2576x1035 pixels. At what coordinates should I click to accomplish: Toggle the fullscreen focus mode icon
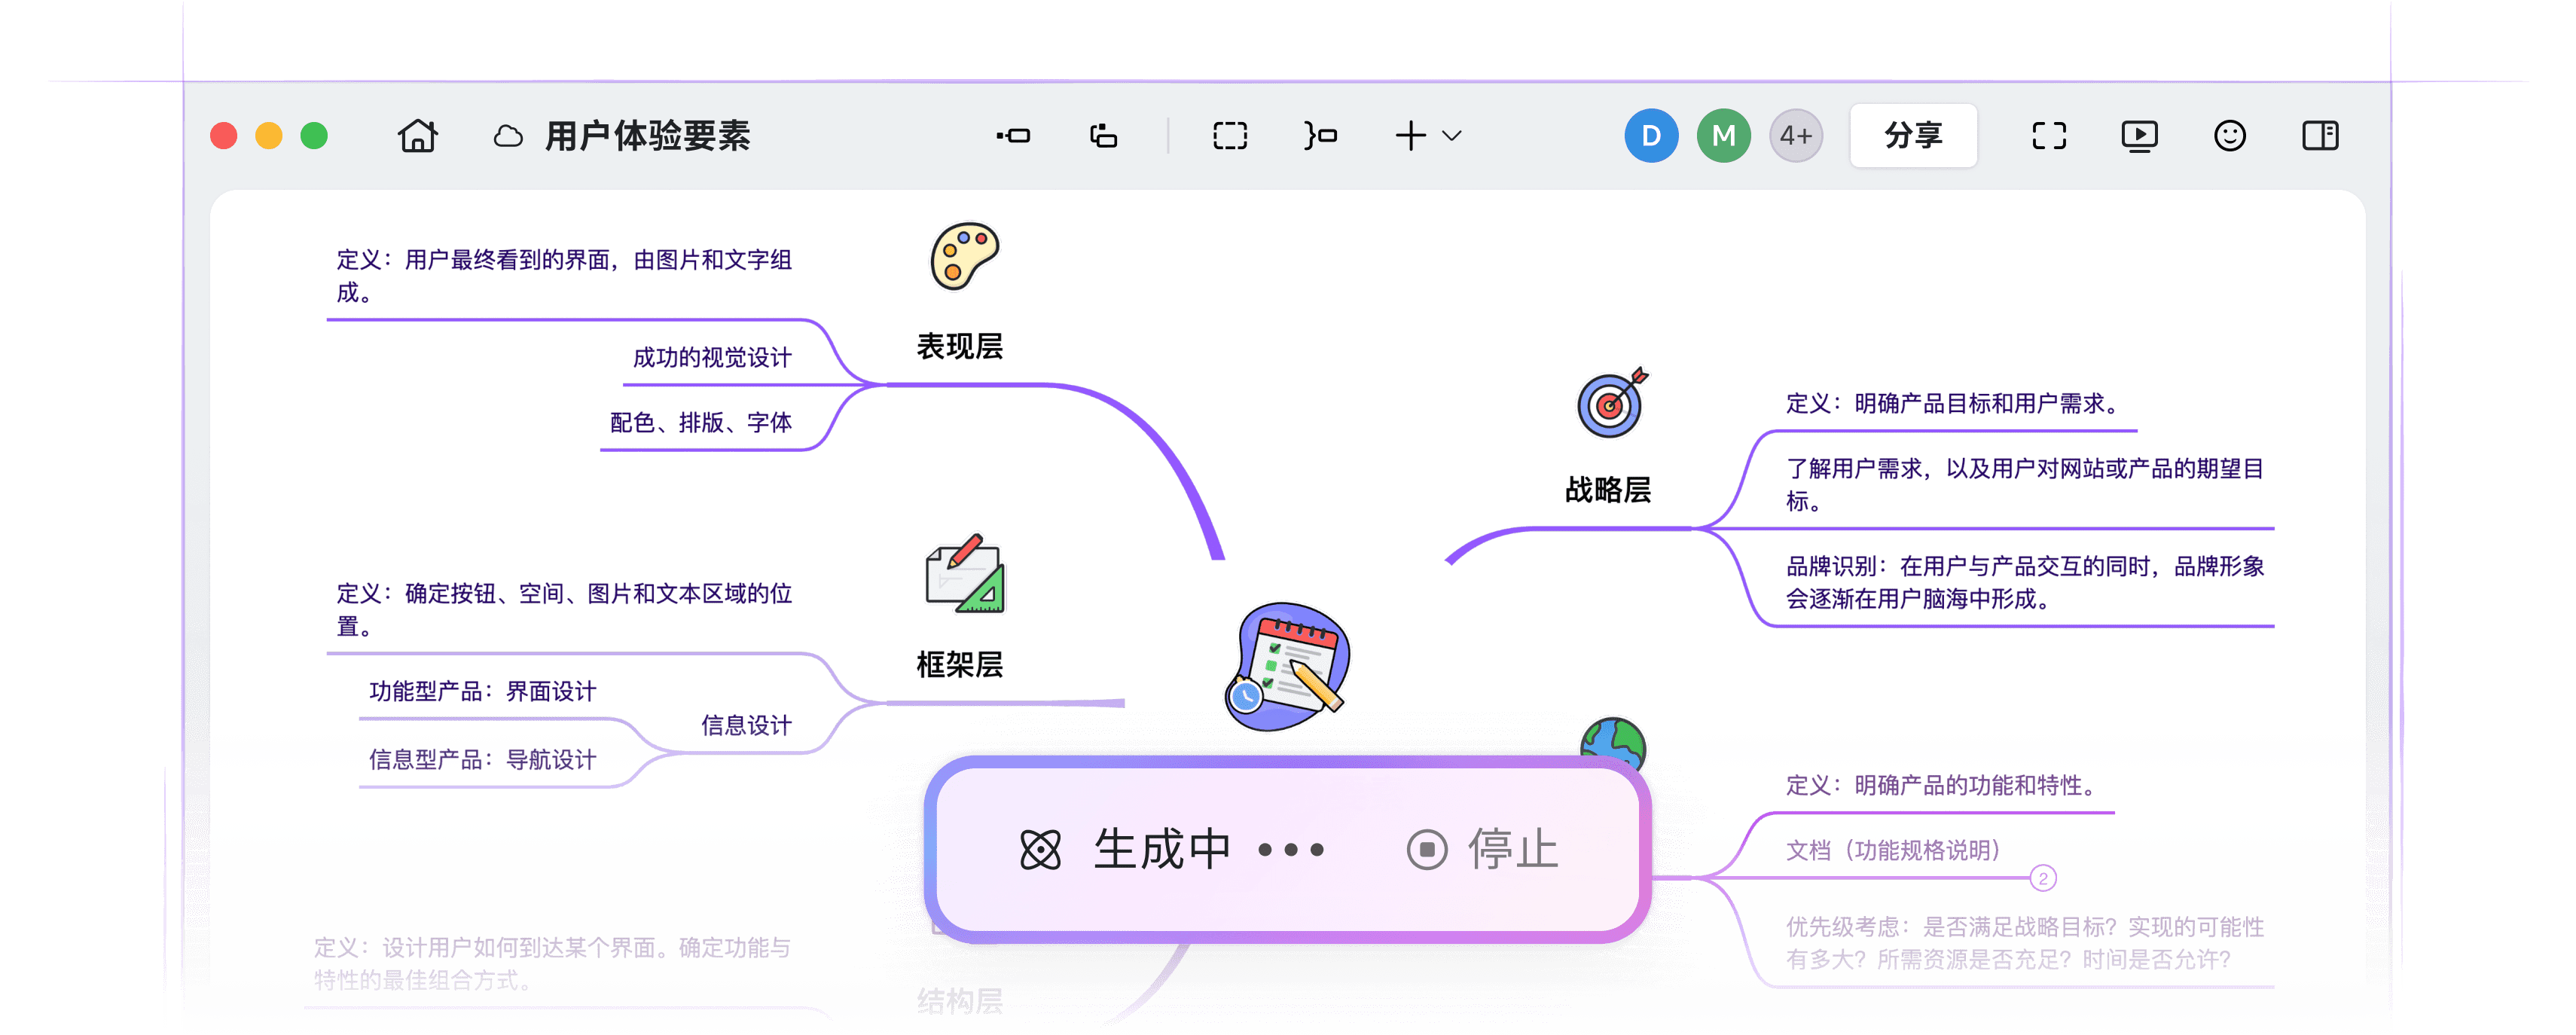coord(2048,135)
